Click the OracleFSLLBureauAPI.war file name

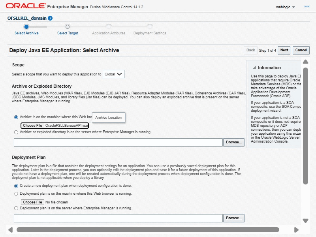tap(66, 126)
